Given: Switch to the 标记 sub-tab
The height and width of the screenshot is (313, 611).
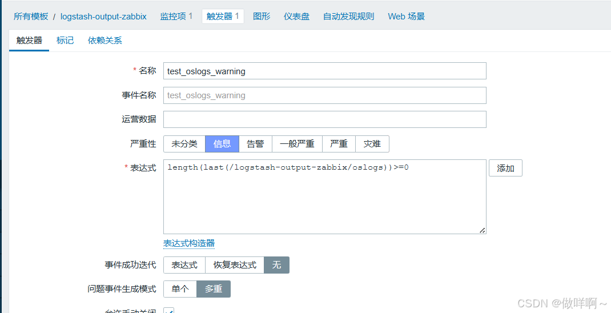Looking at the screenshot, I should tap(65, 41).
